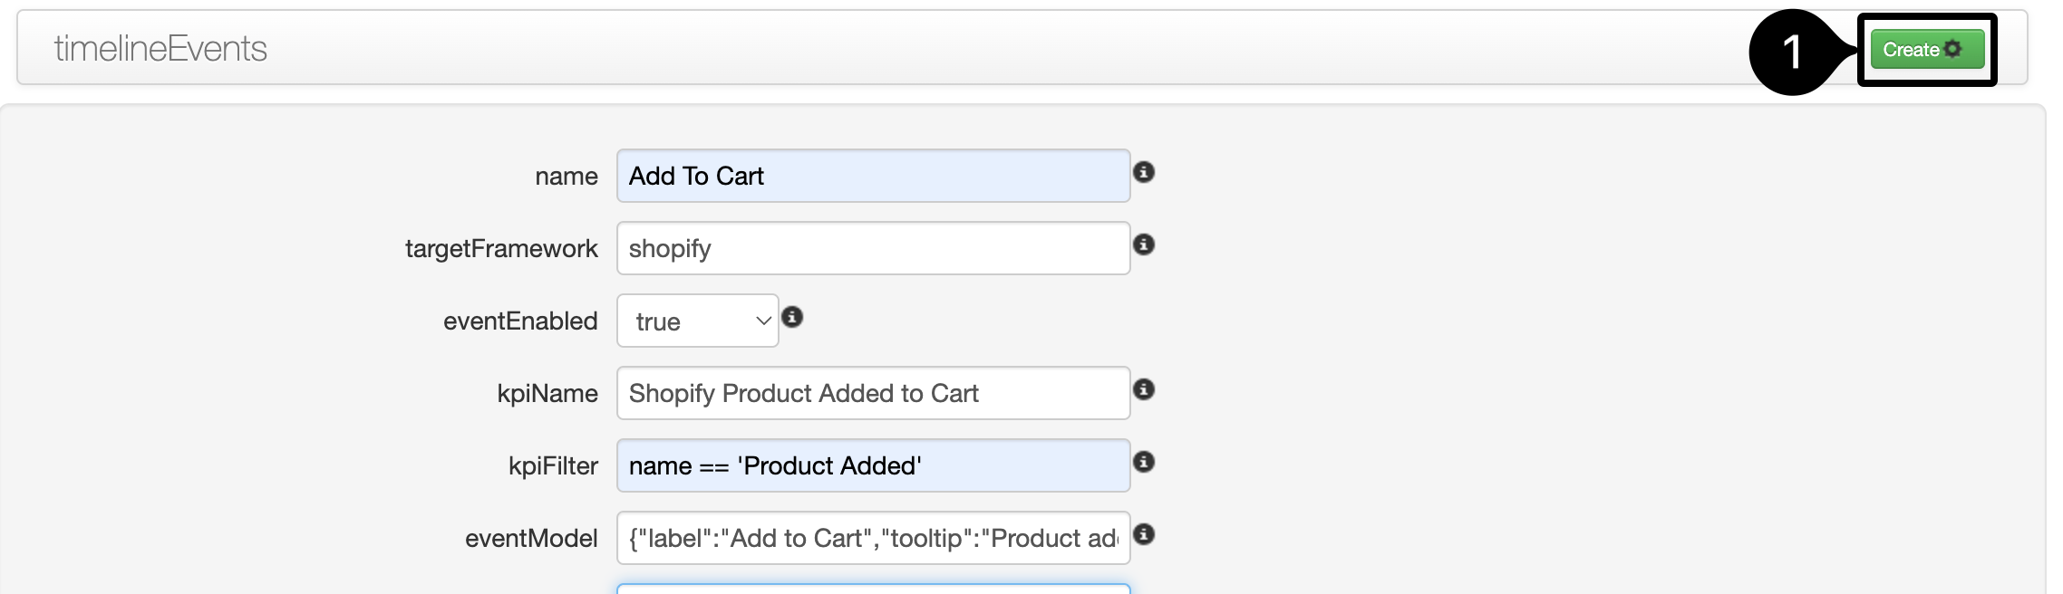Click the timelineEvents panel heading

pos(160,49)
